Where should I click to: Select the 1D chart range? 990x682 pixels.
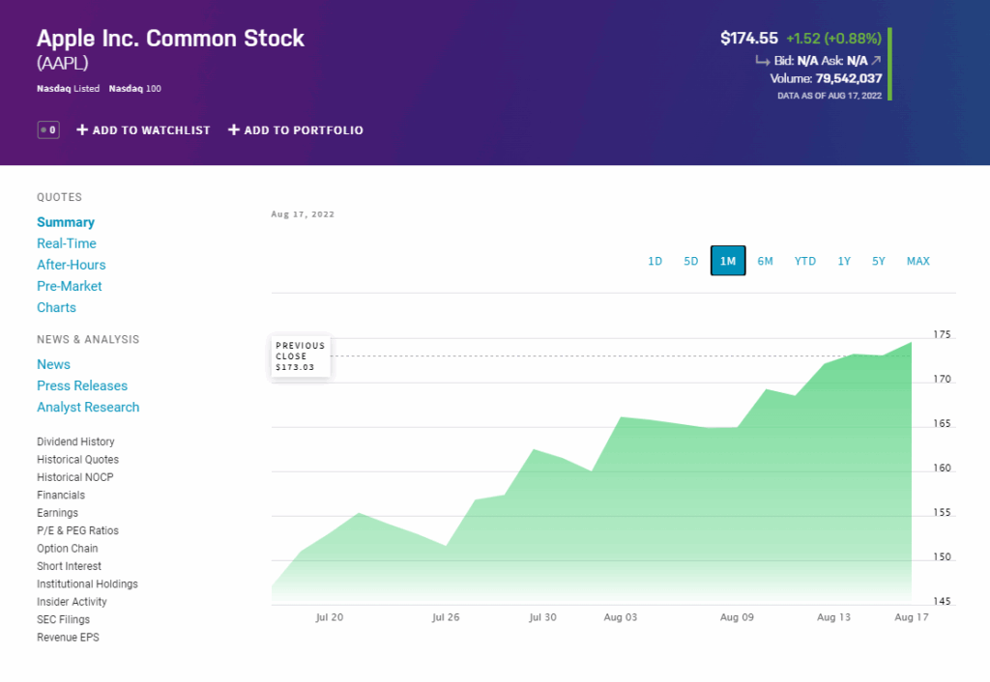(655, 262)
